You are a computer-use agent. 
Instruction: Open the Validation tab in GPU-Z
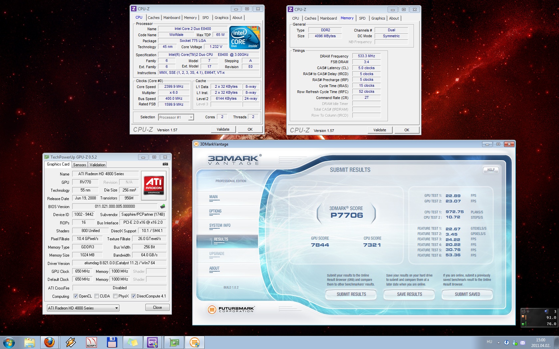[97, 165]
